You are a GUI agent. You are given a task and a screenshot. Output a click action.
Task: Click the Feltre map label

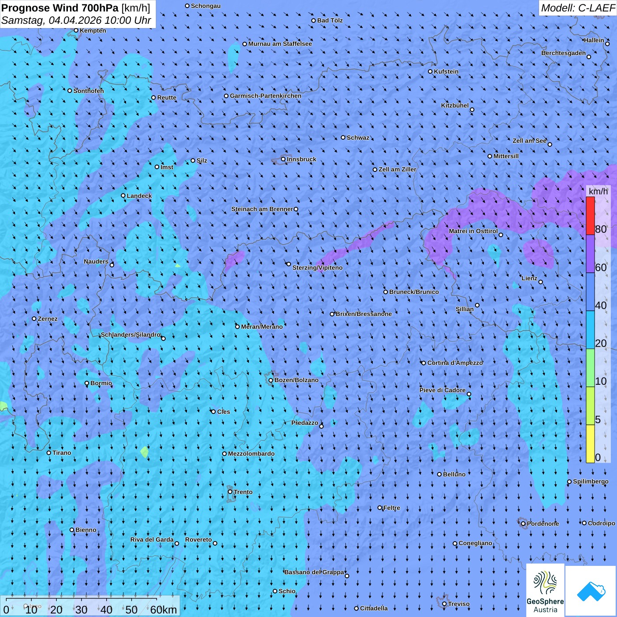(391, 508)
